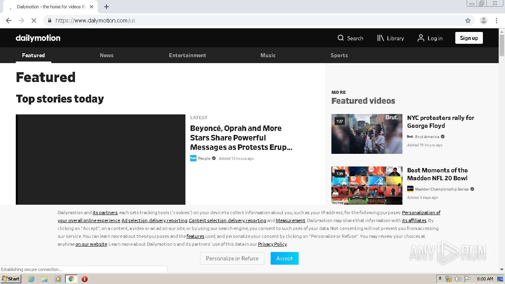Open the network tray icon
The height and width of the screenshot is (284, 505).
(x=449, y=279)
